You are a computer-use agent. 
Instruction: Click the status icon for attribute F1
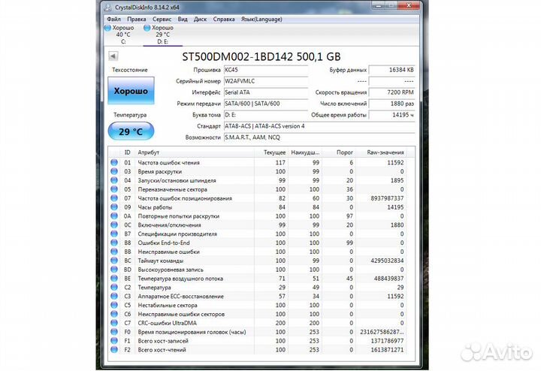[114, 341]
